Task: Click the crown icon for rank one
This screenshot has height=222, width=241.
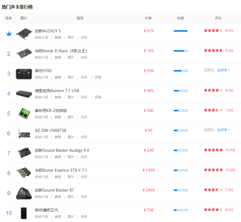Action: pos(9,34)
